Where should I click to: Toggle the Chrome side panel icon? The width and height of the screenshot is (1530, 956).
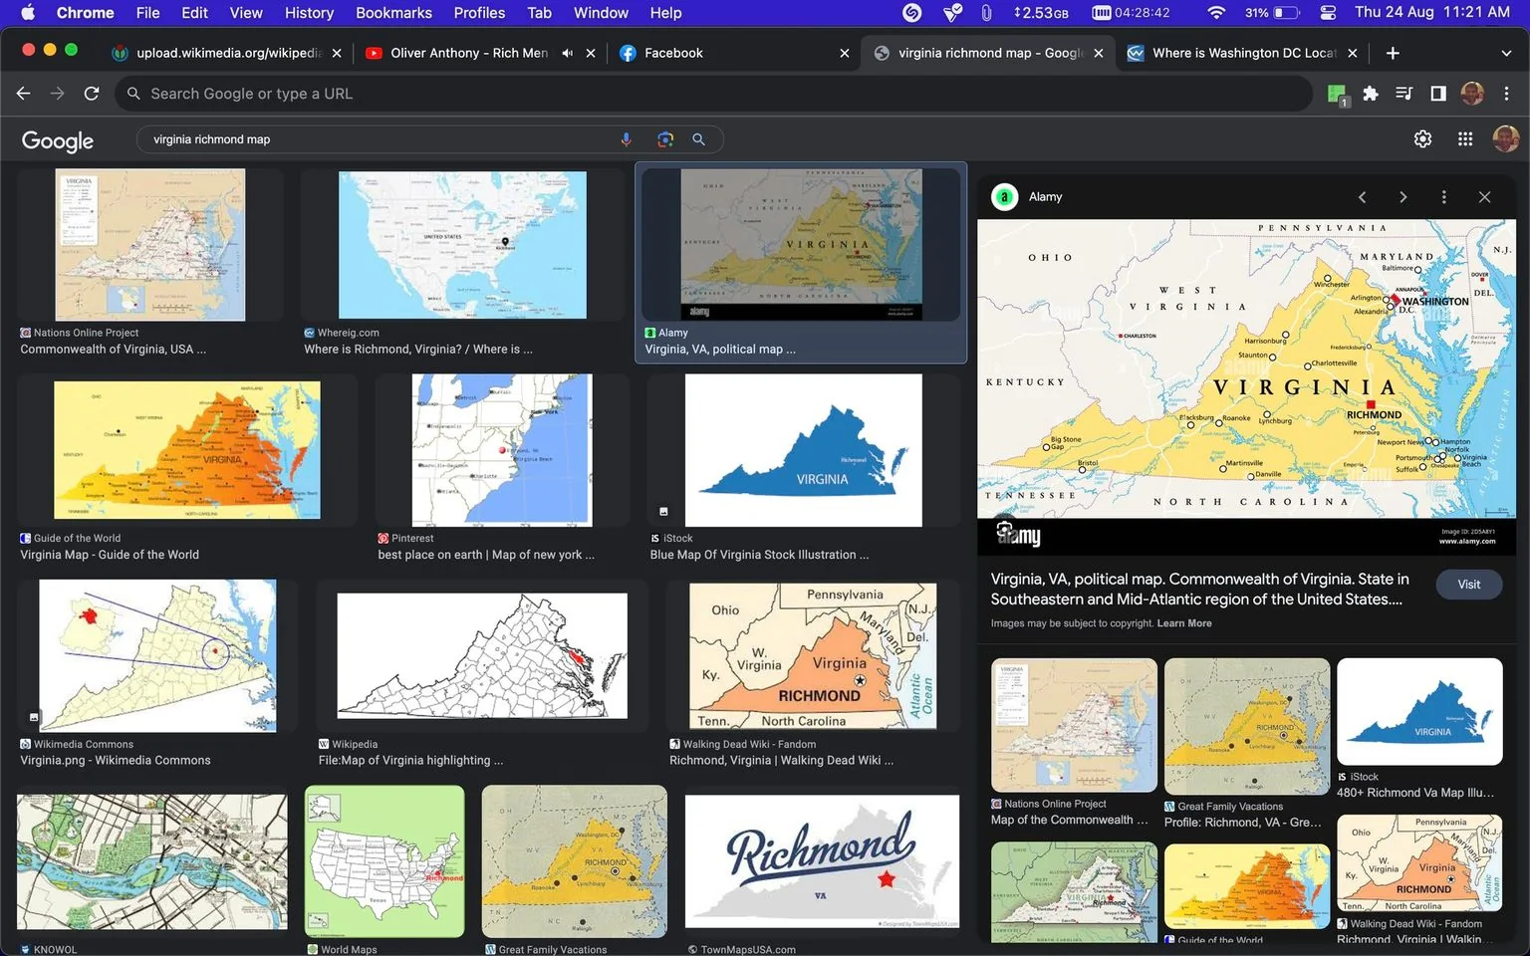1438,94
